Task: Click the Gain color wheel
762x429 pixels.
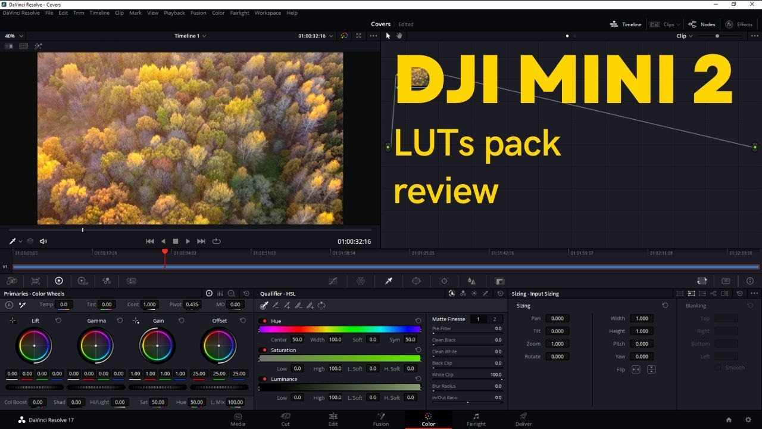Action: click(157, 346)
